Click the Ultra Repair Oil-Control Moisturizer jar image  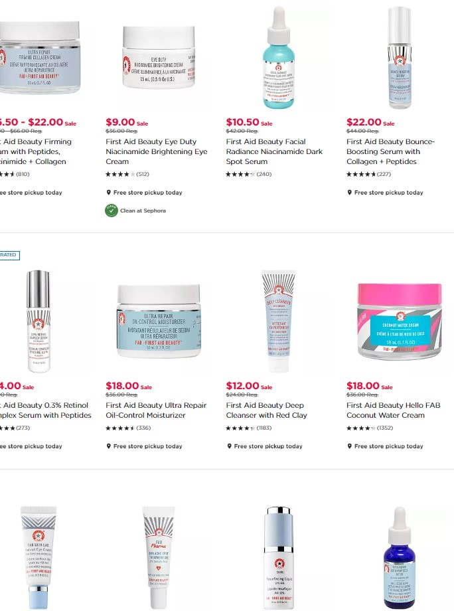point(159,321)
